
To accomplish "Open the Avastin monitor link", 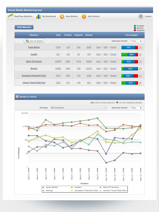I will [34, 54].
